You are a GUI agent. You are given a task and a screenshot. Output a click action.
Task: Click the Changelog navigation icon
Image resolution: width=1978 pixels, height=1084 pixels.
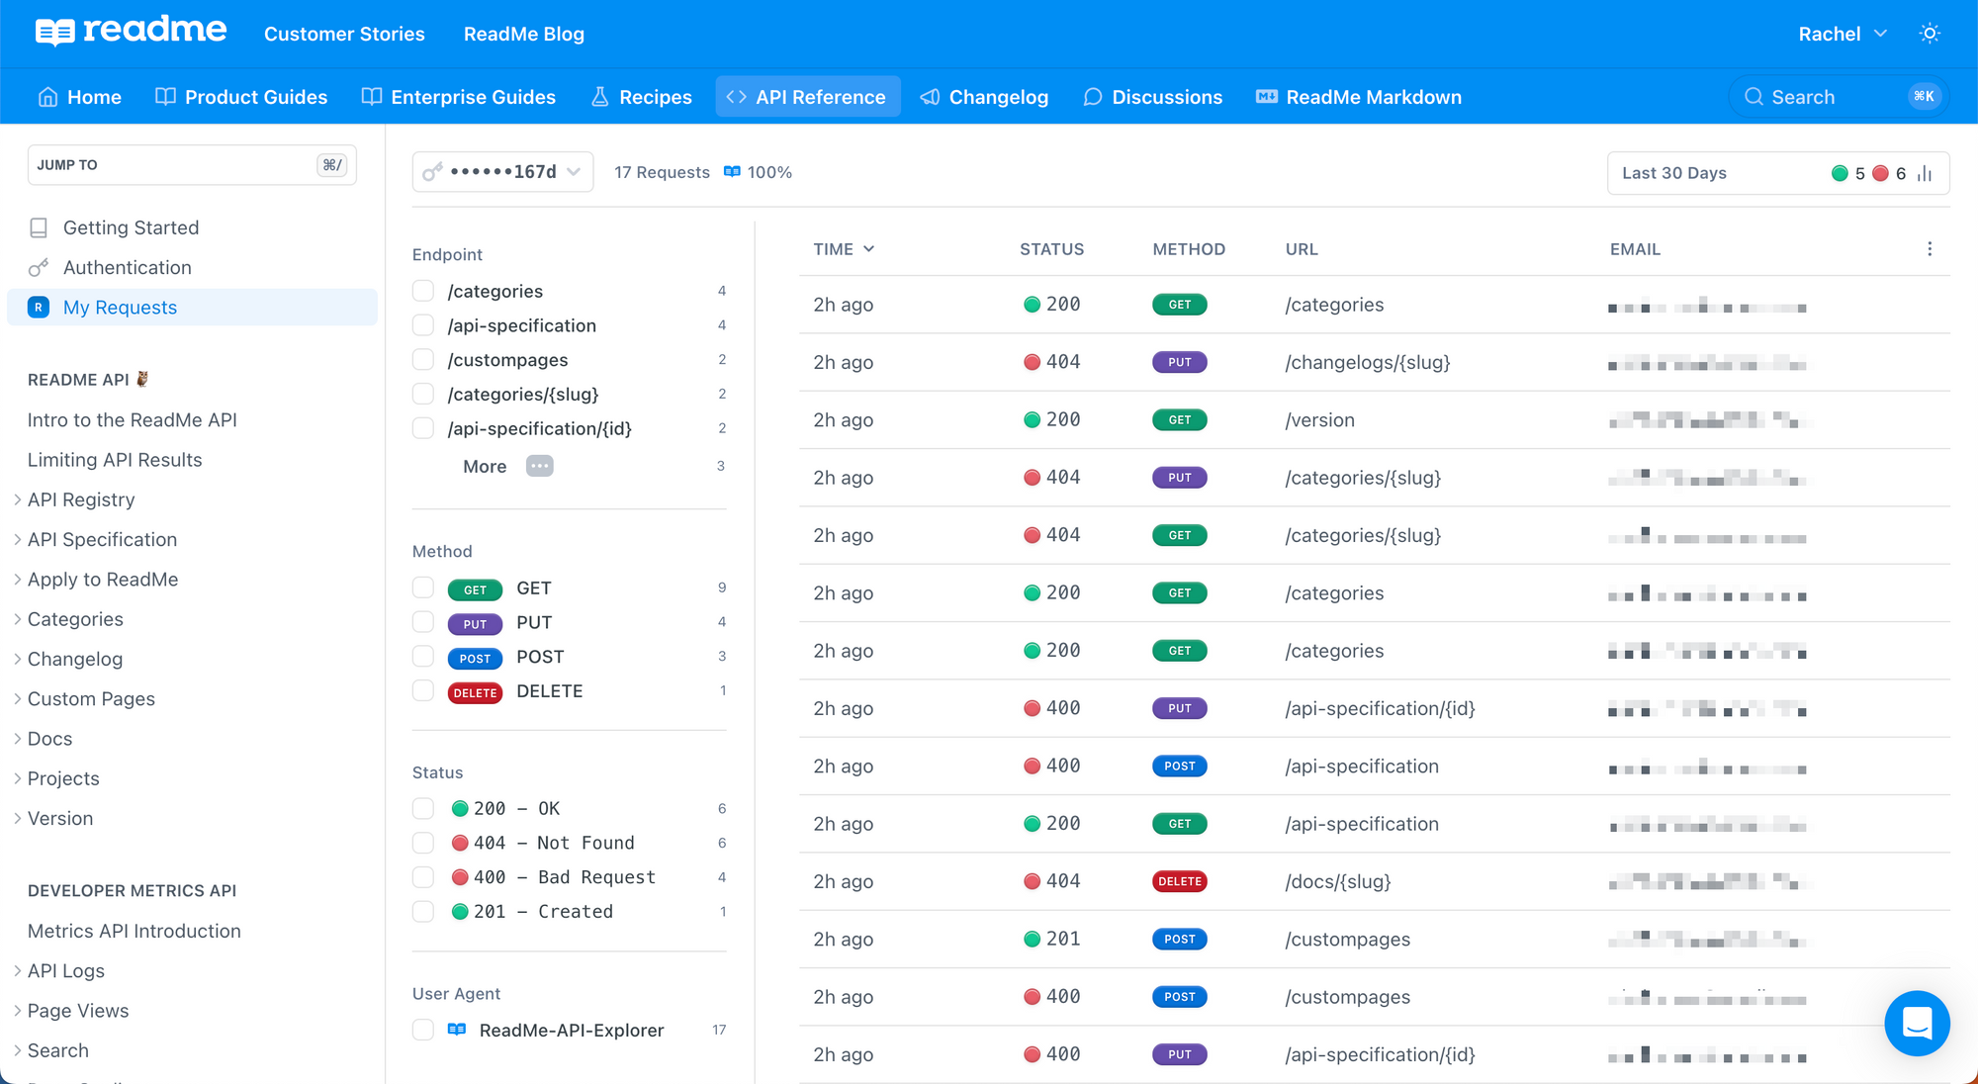pos(929,96)
